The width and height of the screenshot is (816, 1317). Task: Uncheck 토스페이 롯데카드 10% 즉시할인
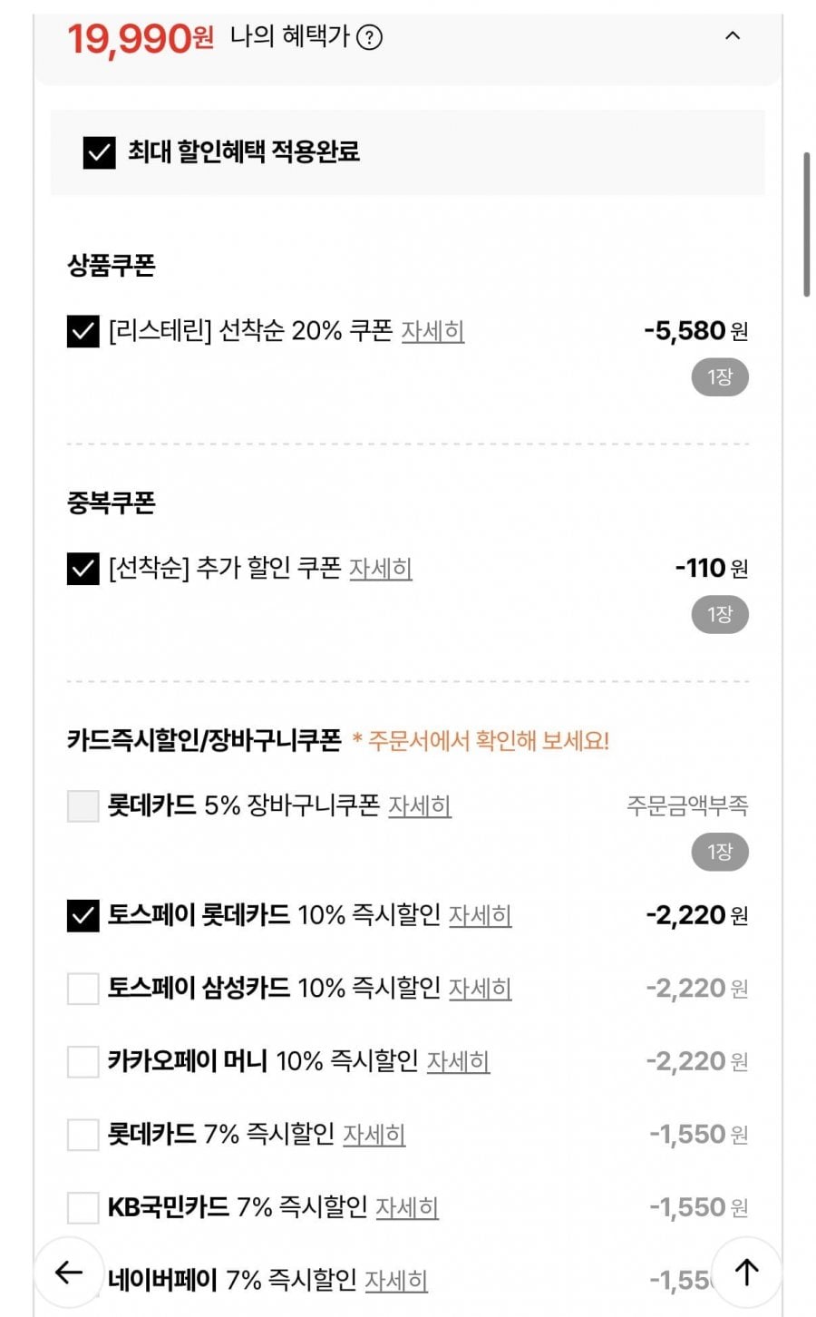(83, 916)
